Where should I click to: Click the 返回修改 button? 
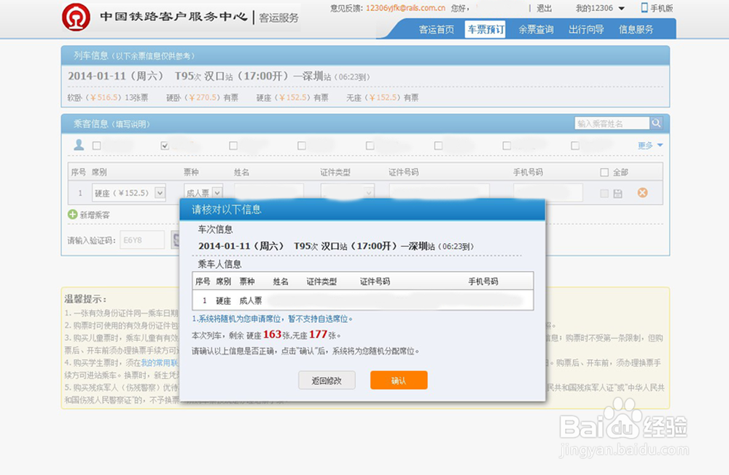(x=326, y=380)
